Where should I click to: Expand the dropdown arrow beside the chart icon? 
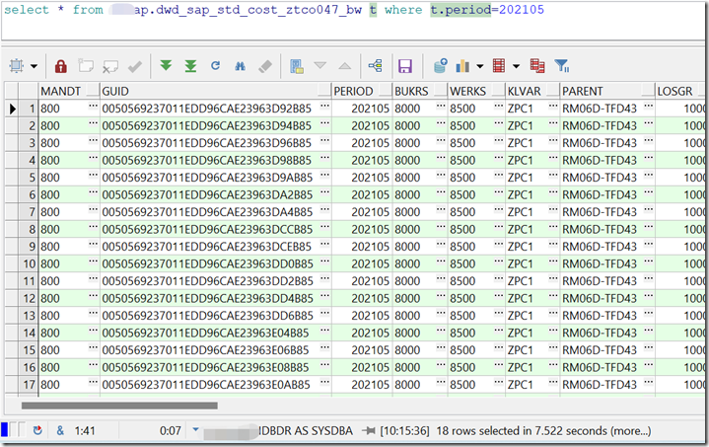(x=480, y=66)
